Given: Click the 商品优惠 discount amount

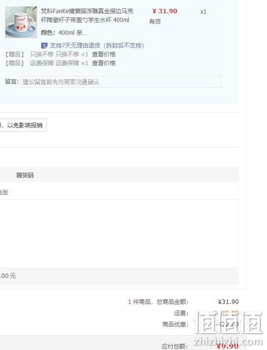Looking at the screenshot, I should [x=227, y=325].
